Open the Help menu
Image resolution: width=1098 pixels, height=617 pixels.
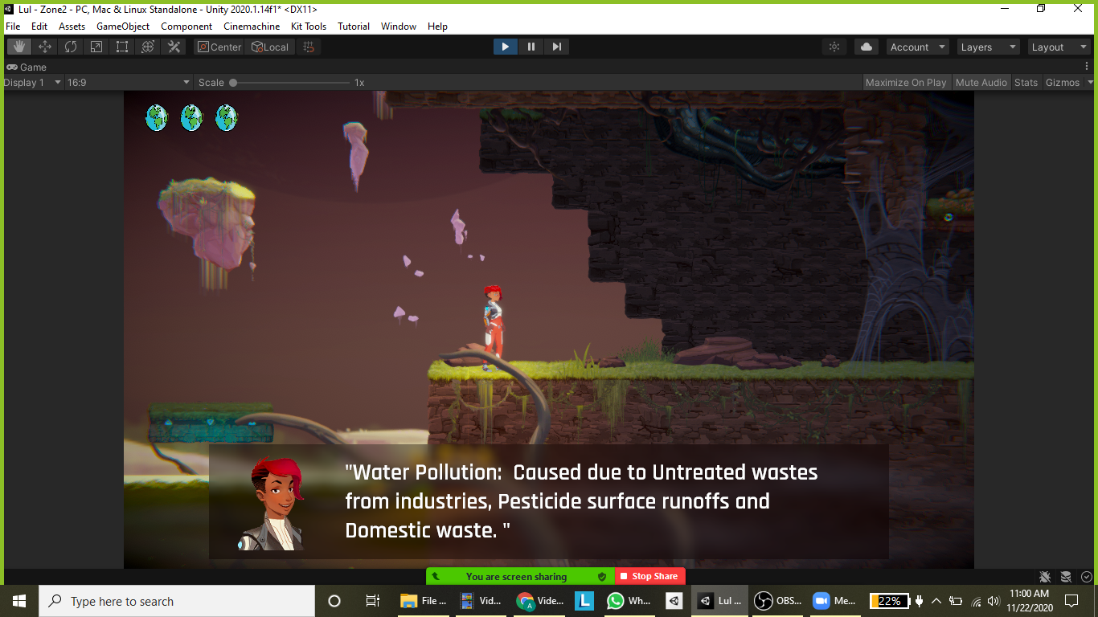click(x=437, y=26)
